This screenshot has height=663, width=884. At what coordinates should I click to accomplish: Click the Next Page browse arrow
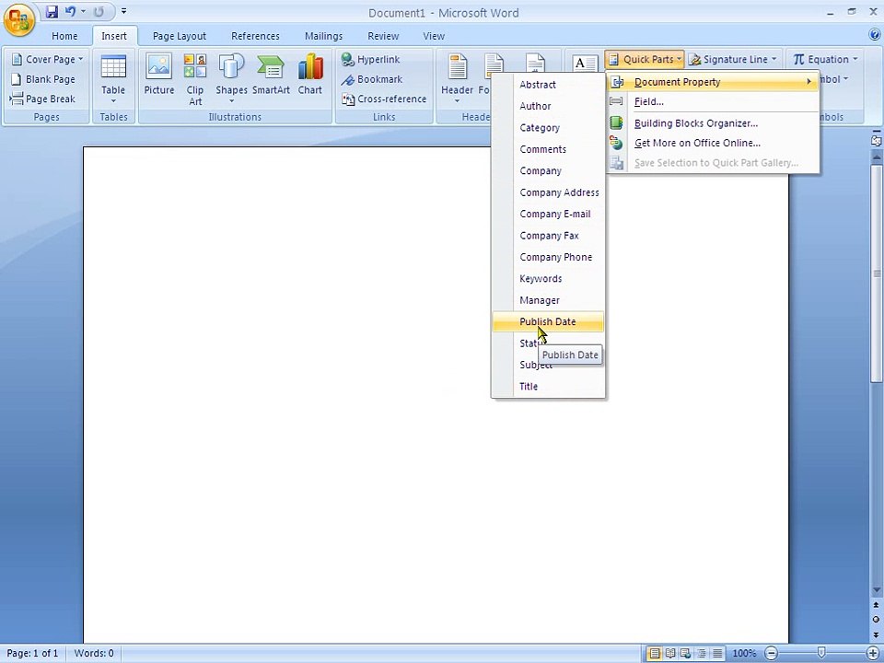click(876, 635)
